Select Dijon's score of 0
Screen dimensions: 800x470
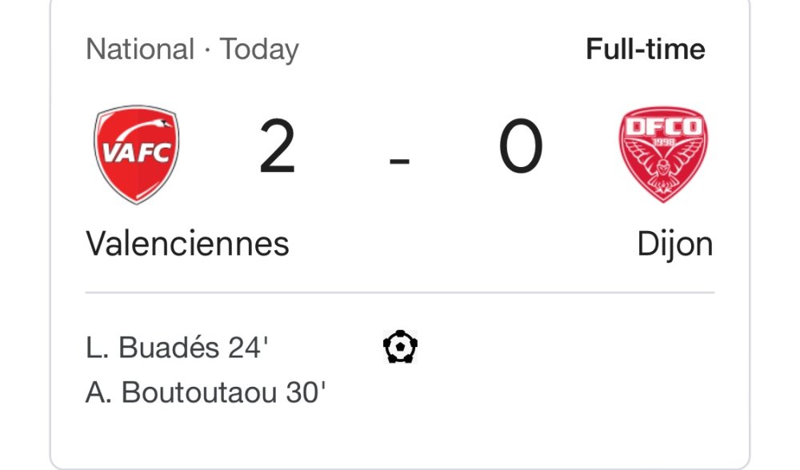521,149
